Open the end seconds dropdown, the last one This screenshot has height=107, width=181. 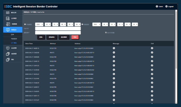(x=135, y=24)
